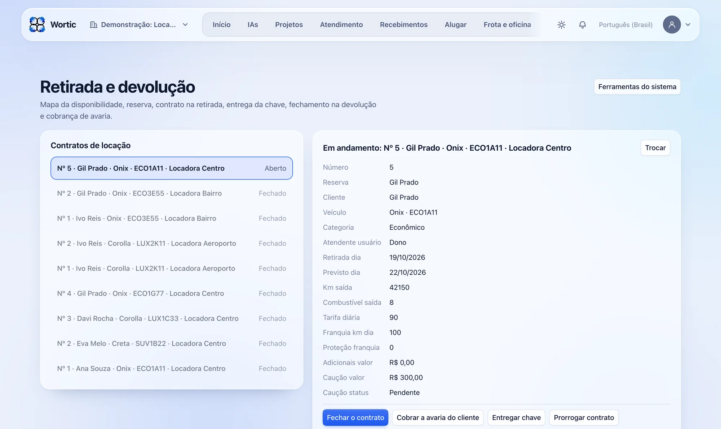
Task: Click the Atendente usuário value Dono
Action: tap(398, 242)
